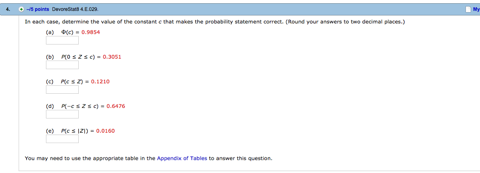The height and width of the screenshot is (173, 480).
Task: Focus the answer box for part (a)
Action: coord(62,40)
